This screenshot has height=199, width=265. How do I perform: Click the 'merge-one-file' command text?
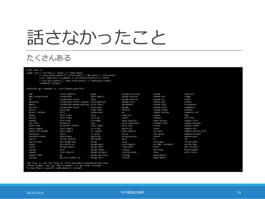(x=99, y=155)
